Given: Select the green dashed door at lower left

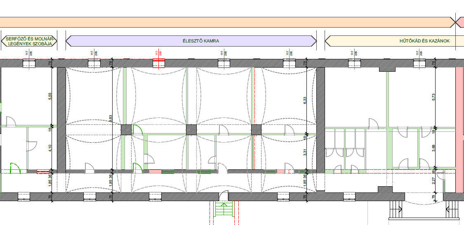Looking at the screenshot, I should point(15,168).
